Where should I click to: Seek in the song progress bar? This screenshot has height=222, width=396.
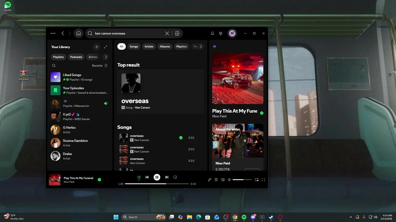[x=157, y=184]
